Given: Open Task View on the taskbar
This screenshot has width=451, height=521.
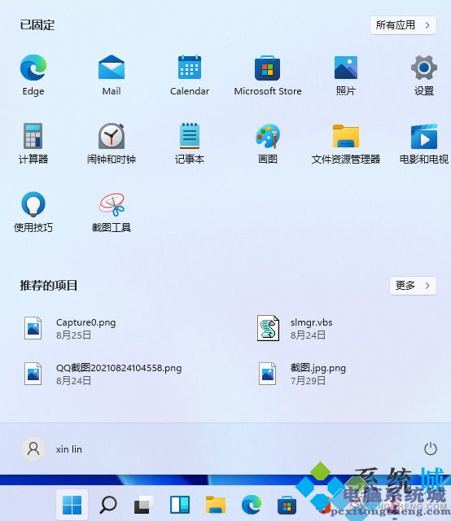Looking at the screenshot, I should click(144, 505).
